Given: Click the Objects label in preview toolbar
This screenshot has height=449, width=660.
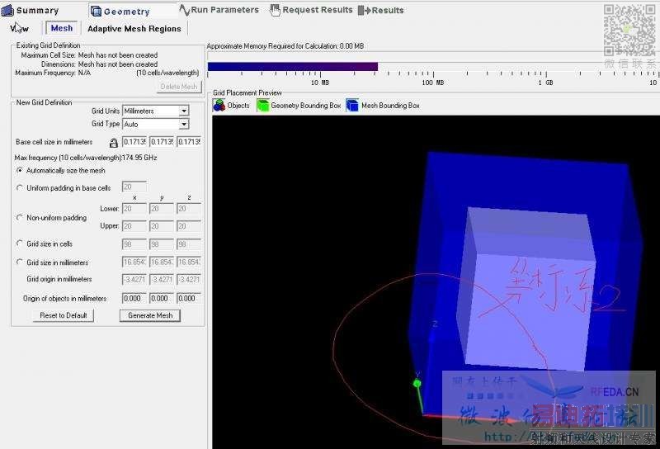Looking at the screenshot, I should point(238,106).
